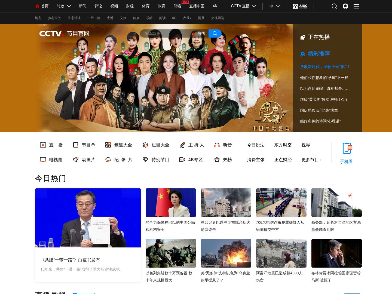392x294 pixels.
Task: Open the 财经 menu item
Action: 130,6
